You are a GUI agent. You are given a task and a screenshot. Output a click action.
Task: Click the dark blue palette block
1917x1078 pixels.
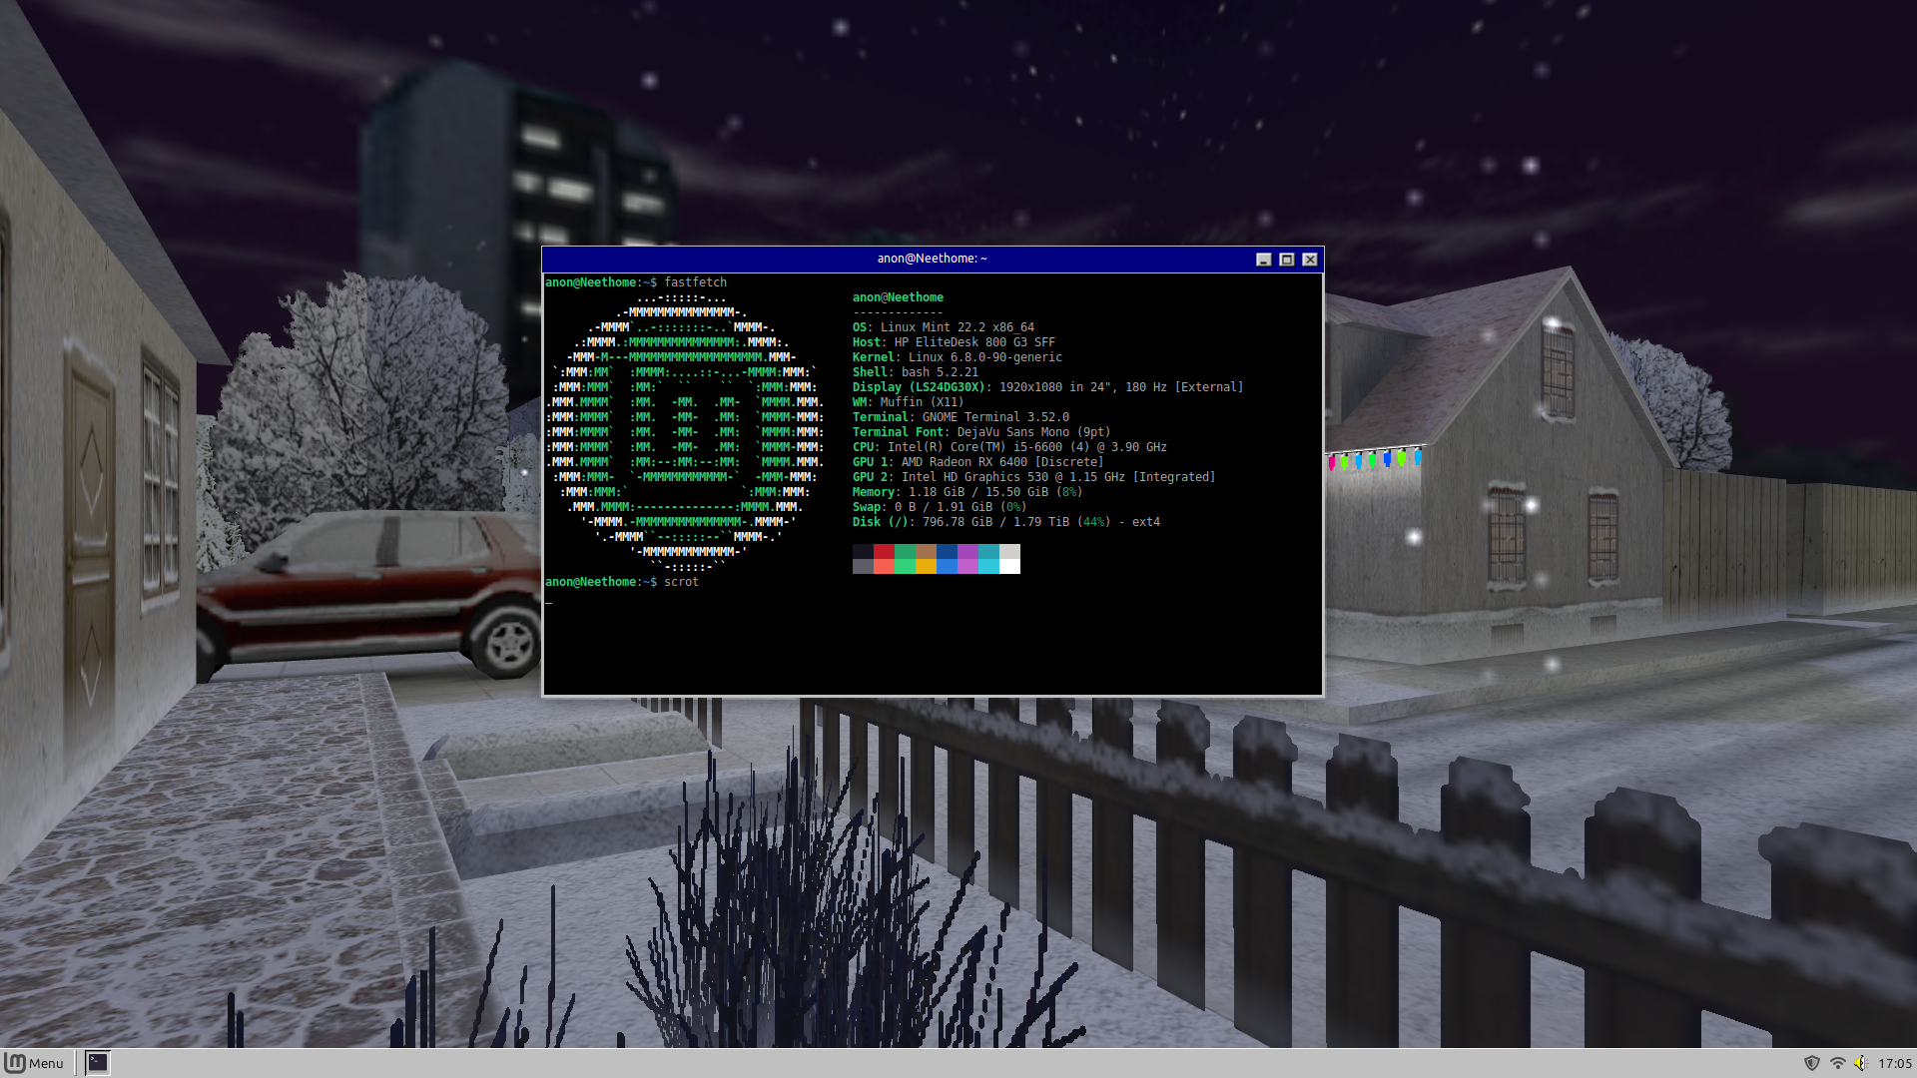pyautogui.click(x=947, y=551)
